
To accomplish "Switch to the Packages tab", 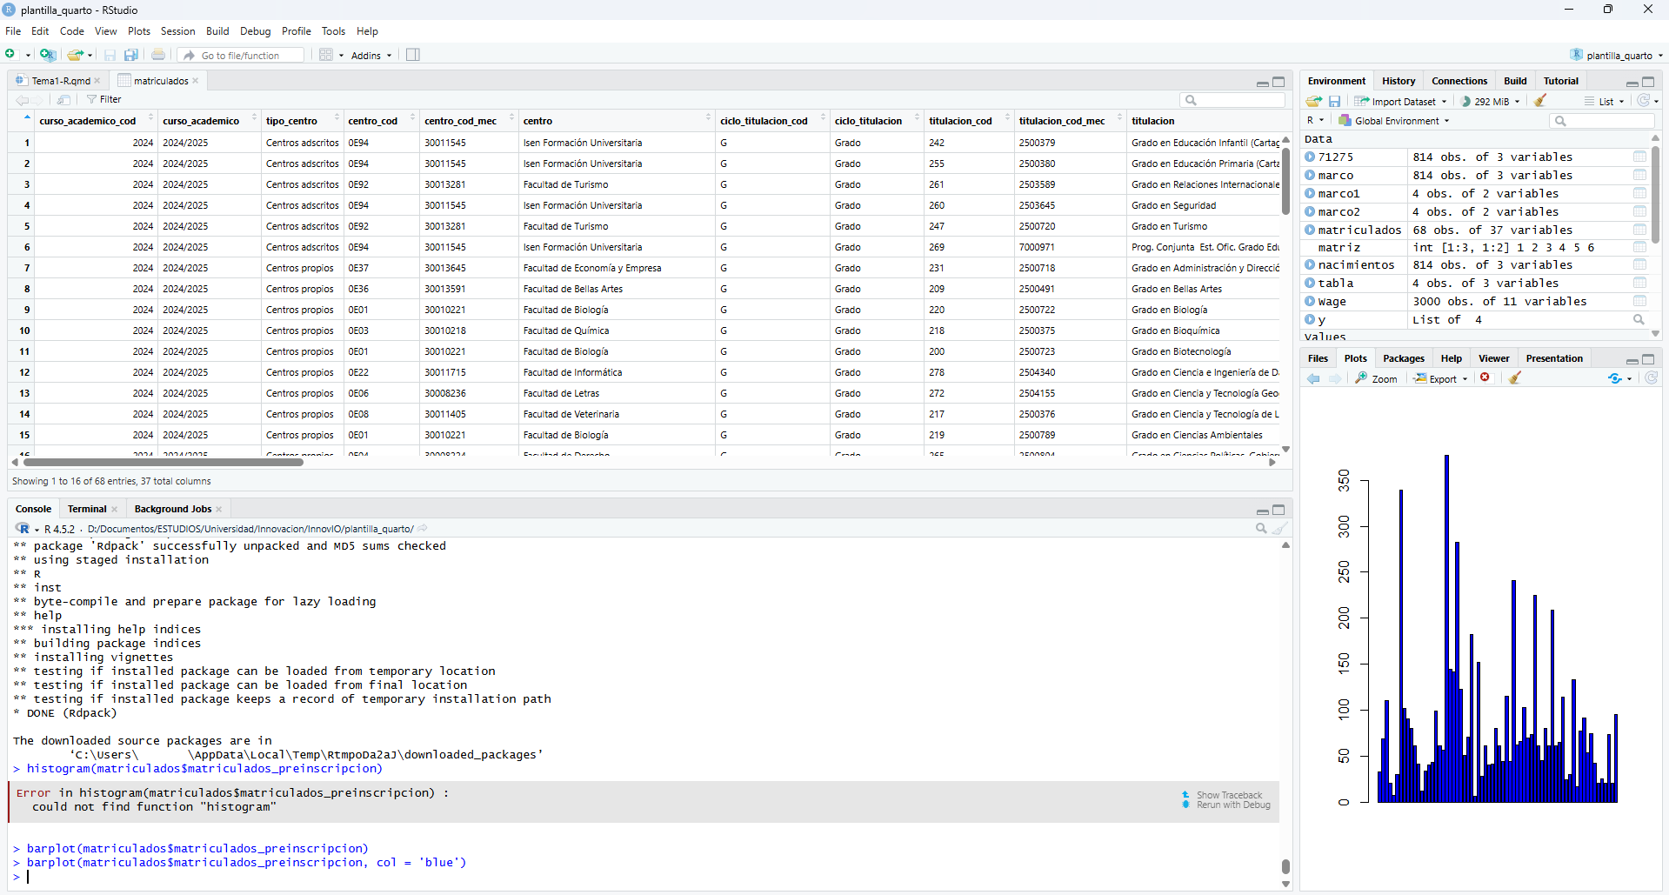I will pyautogui.click(x=1403, y=358).
